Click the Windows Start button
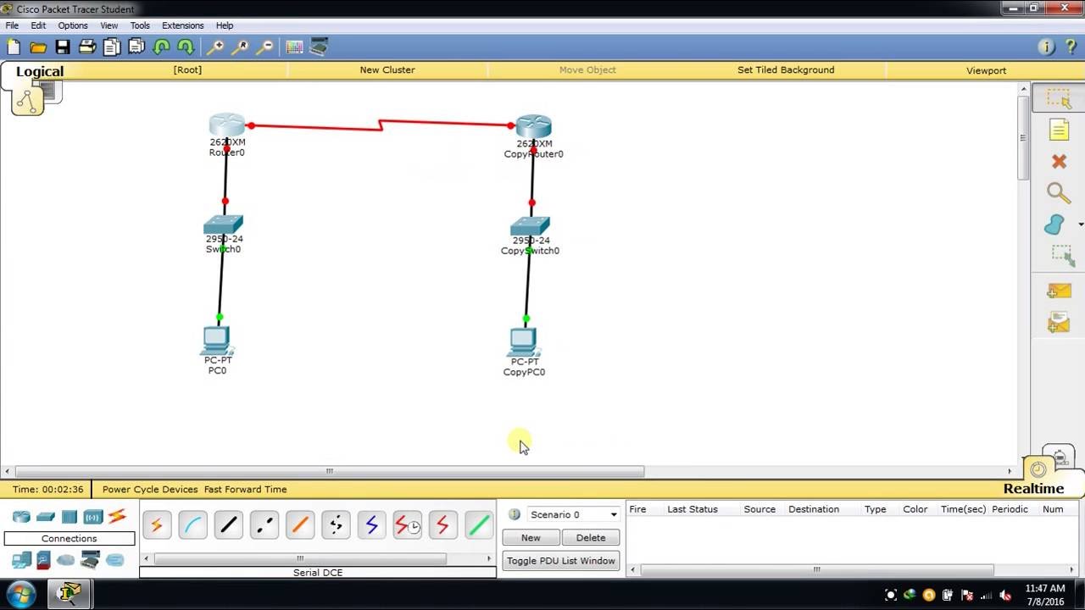The image size is (1085, 610). click(20, 594)
